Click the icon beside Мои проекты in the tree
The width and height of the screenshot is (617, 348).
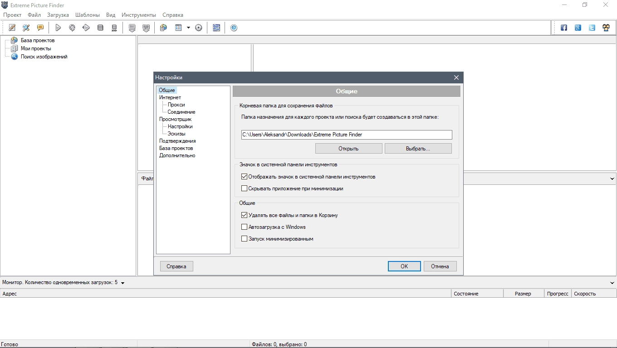click(14, 48)
